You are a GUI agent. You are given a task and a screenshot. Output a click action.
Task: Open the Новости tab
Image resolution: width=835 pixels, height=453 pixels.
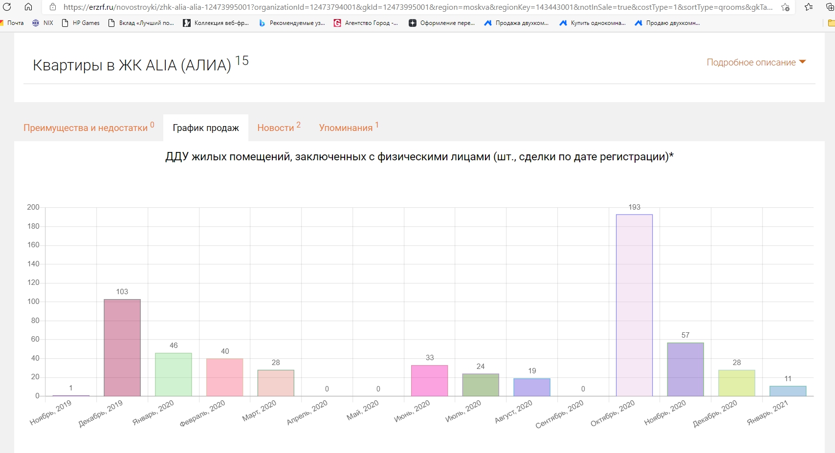[276, 128]
